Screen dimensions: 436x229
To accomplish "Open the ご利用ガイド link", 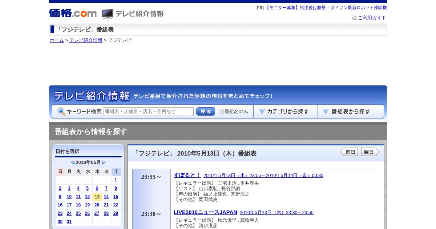I will click(x=372, y=17).
